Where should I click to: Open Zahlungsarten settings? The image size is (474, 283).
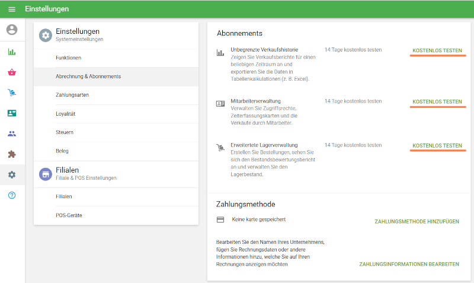click(x=72, y=95)
